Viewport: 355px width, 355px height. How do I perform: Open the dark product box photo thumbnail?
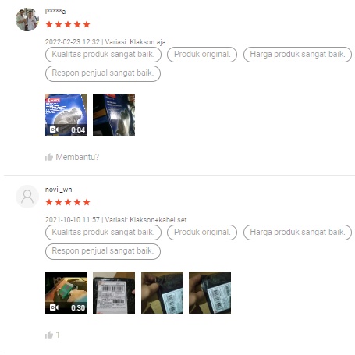[114, 115]
